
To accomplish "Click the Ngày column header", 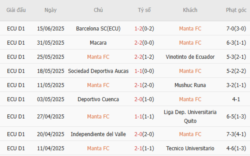I will tap(50, 10).
